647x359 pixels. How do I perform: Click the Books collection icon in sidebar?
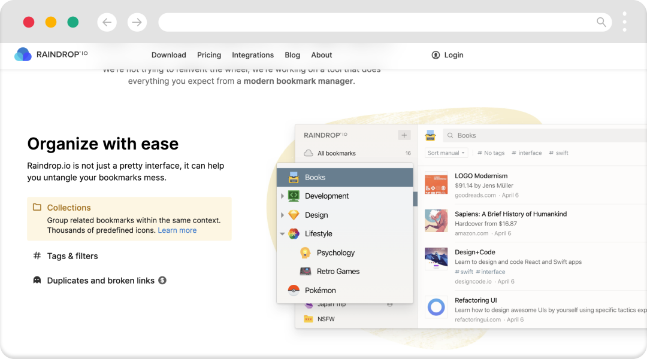(x=294, y=177)
